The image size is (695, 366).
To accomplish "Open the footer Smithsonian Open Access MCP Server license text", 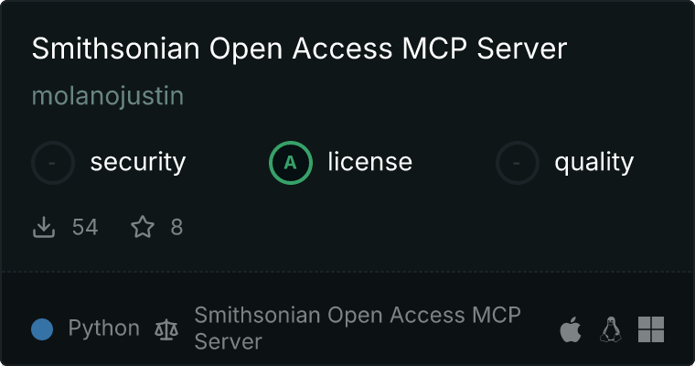I will 358,328.
